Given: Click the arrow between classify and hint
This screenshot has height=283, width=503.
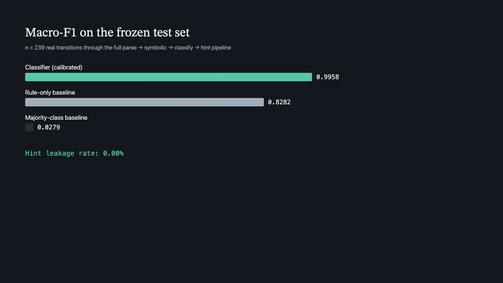Looking at the screenshot, I should click(x=197, y=48).
